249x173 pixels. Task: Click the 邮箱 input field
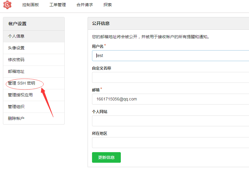(147, 99)
